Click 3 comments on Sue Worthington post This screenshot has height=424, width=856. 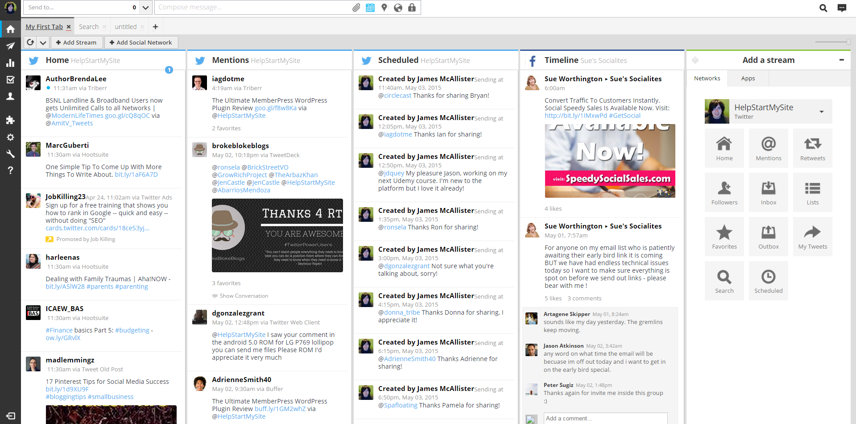[584, 299]
